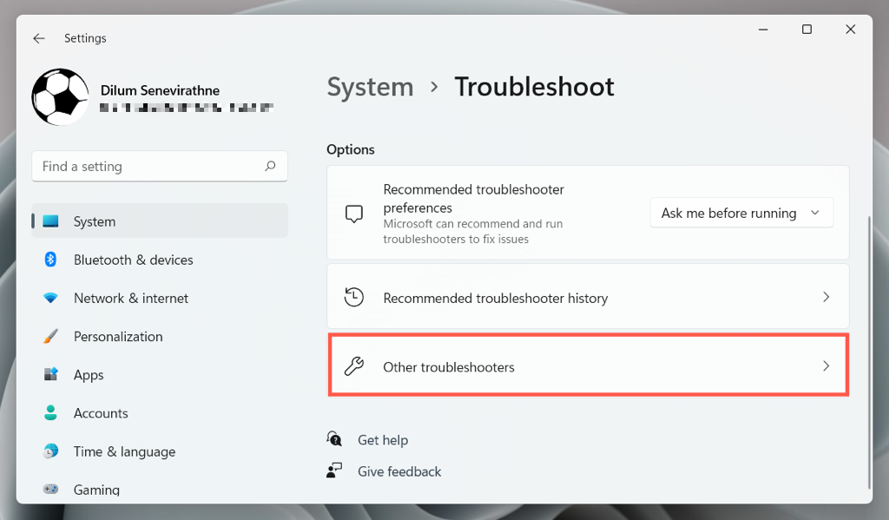889x520 pixels.
Task: Click the Find a setting search box
Action: click(148, 166)
